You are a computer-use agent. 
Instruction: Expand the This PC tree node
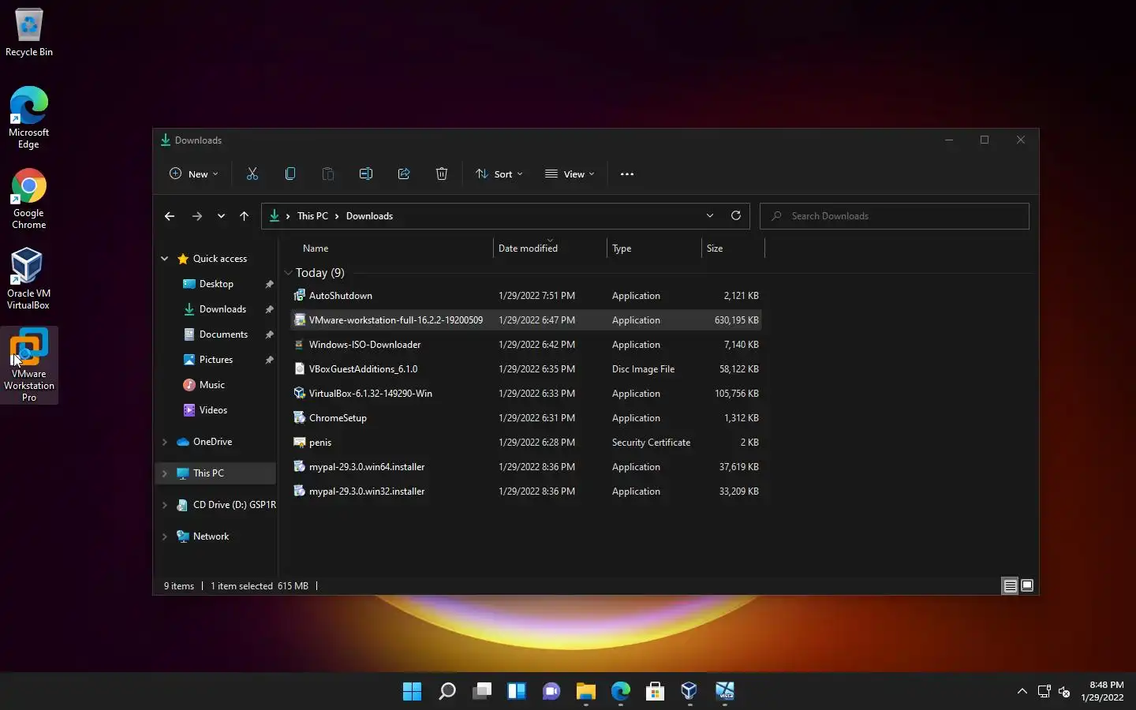(x=165, y=473)
